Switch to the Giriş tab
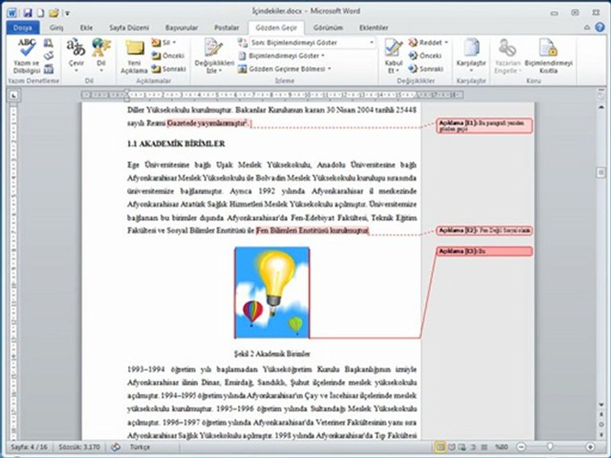The image size is (611, 458). click(x=57, y=27)
